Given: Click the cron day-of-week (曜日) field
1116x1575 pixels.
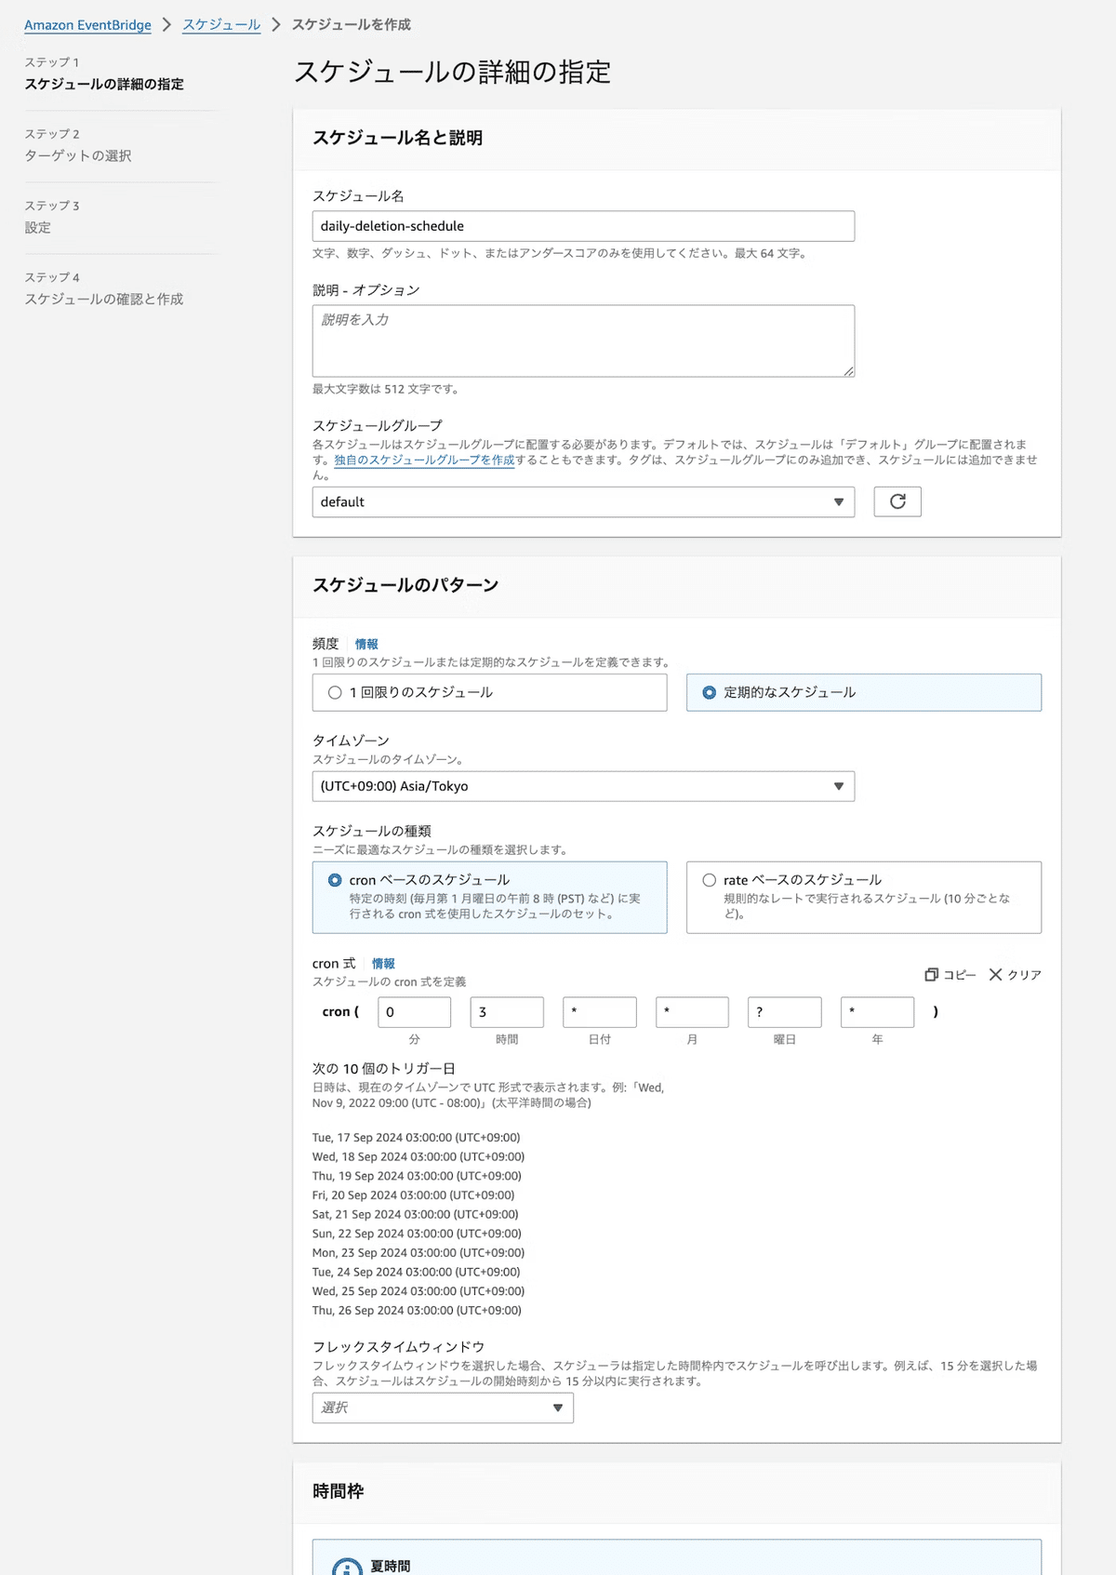Looking at the screenshot, I should (785, 1012).
